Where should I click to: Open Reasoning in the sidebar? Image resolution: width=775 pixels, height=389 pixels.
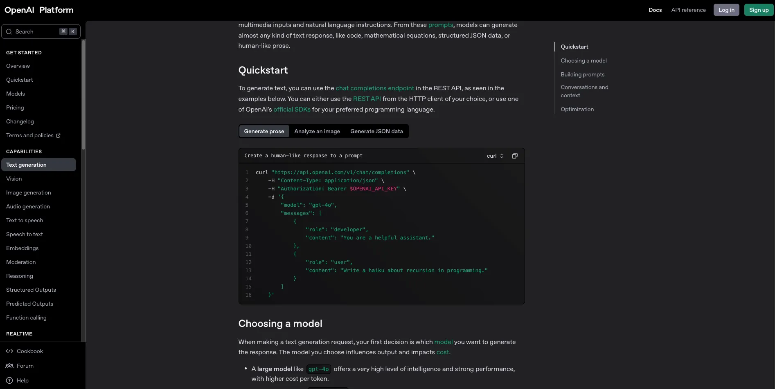[x=20, y=276]
